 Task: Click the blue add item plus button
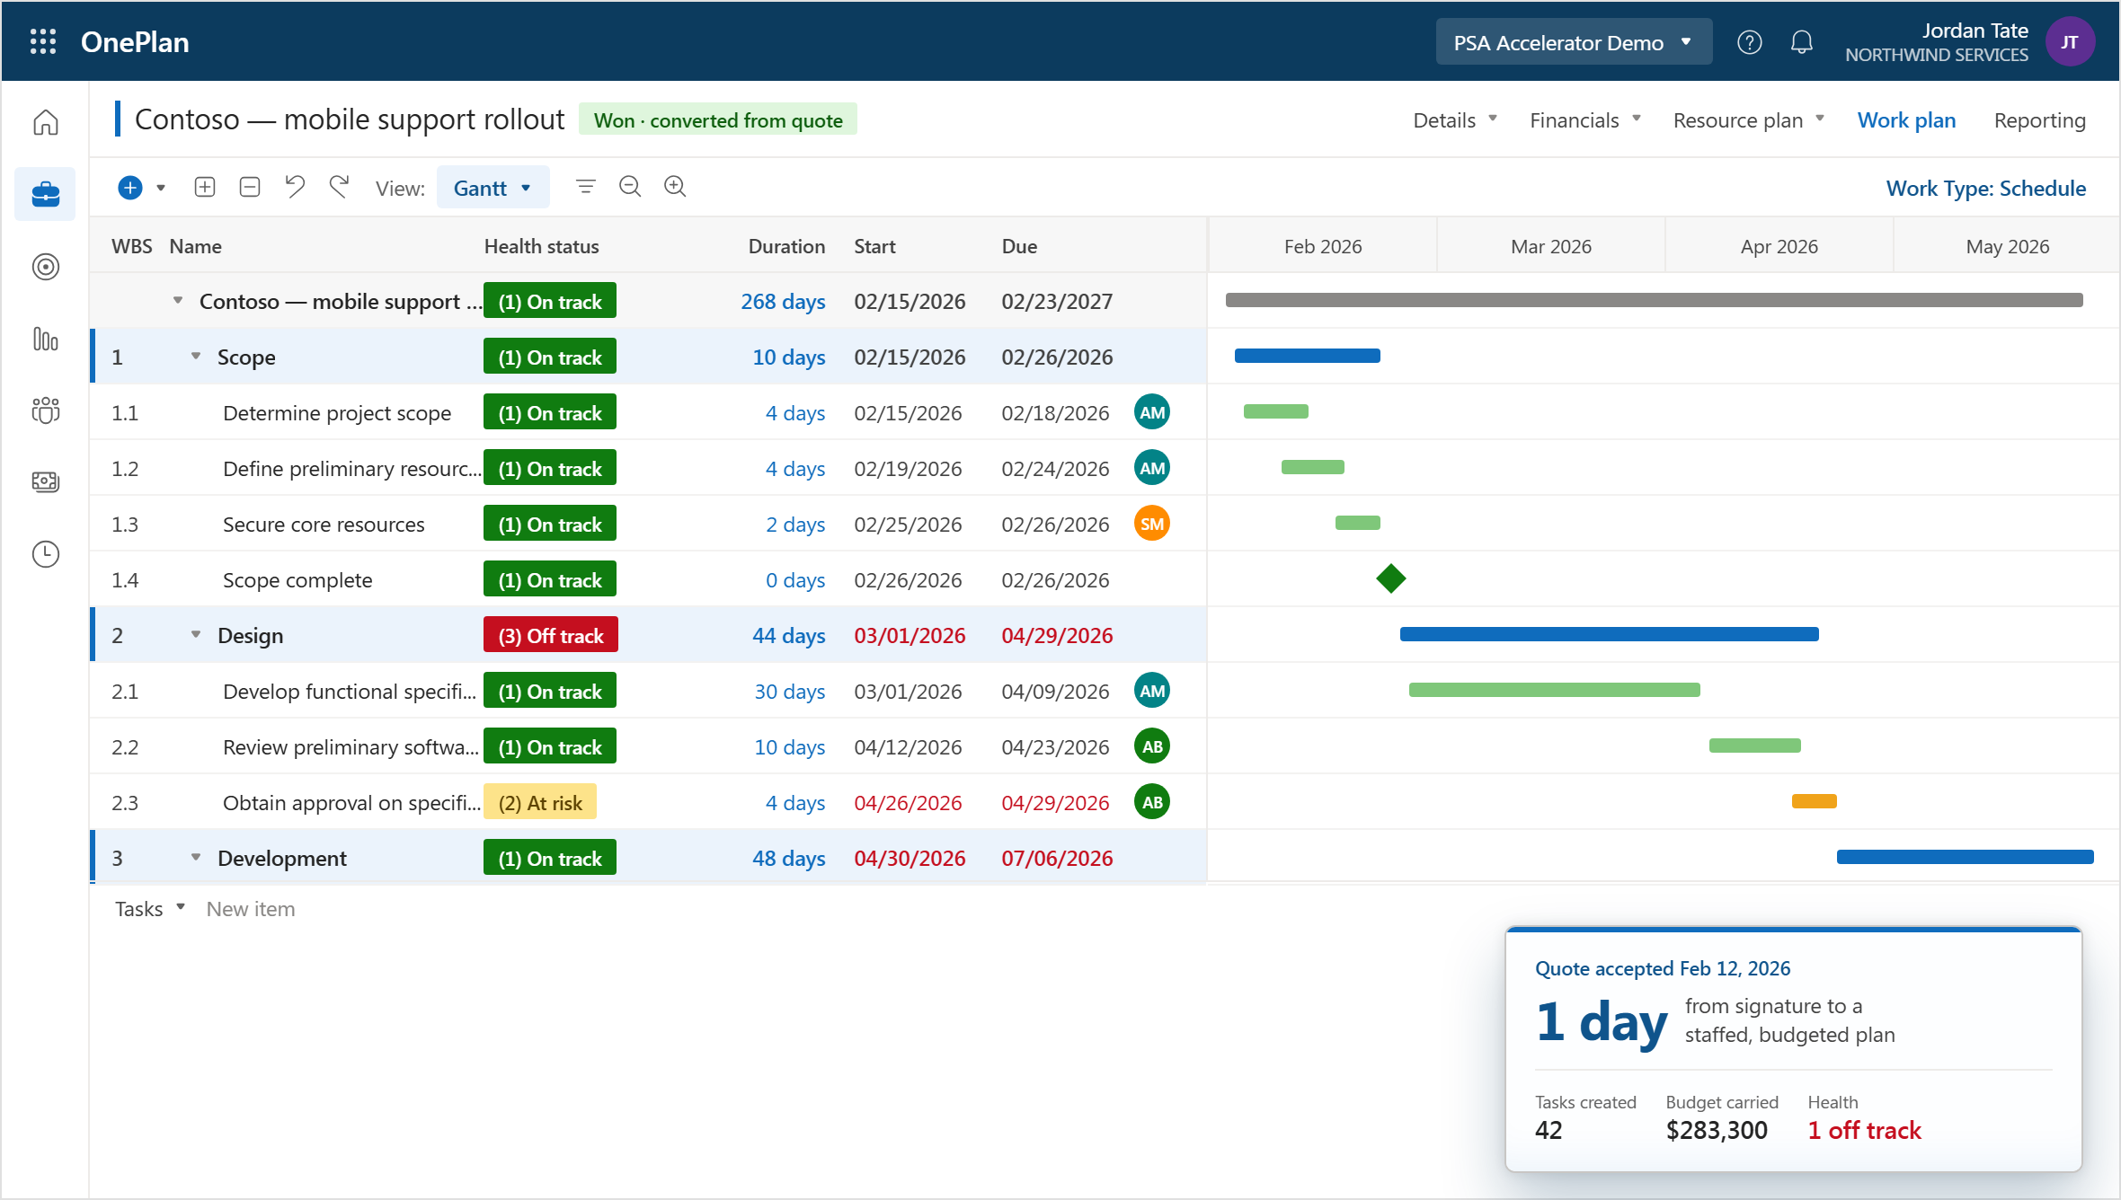pos(130,188)
